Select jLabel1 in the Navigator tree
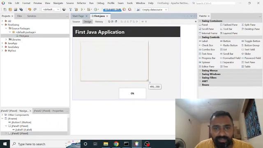The width and height of the screenshot is (263, 148). pos(23,129)
